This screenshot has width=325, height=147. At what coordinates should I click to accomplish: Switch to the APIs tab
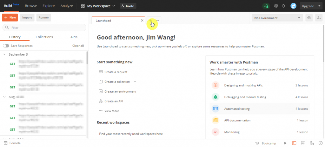[x=74, y=37]
